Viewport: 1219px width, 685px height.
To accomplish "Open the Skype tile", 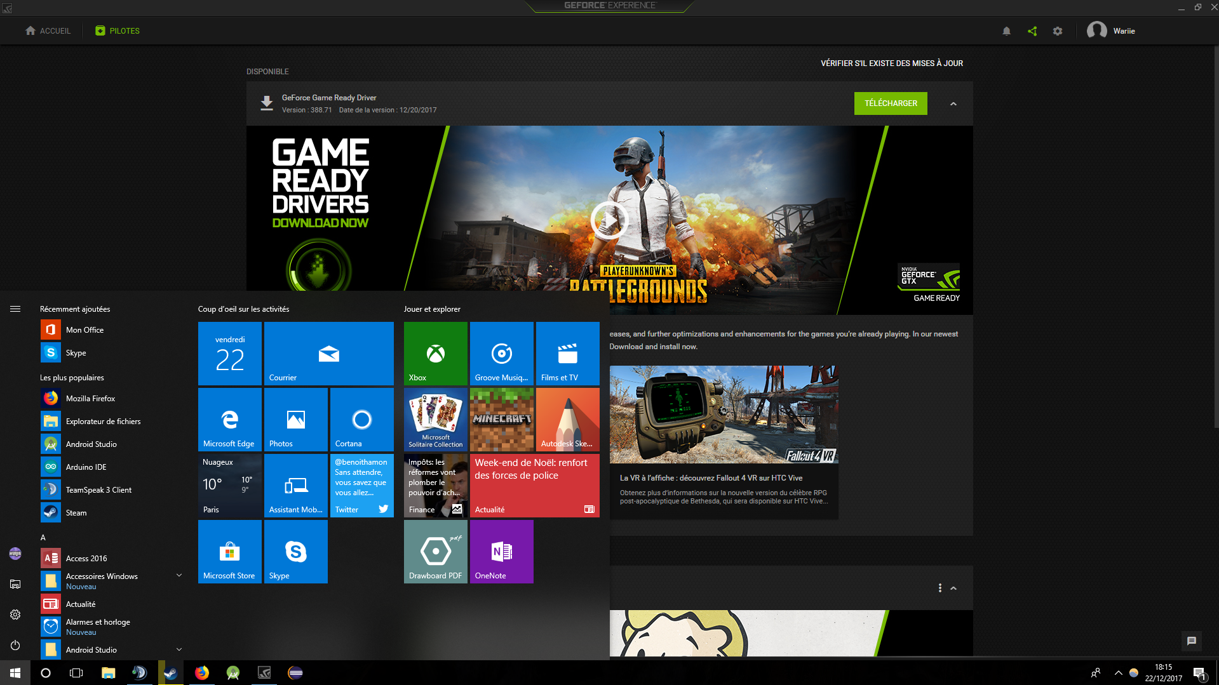I will click(x=296, y=552).
